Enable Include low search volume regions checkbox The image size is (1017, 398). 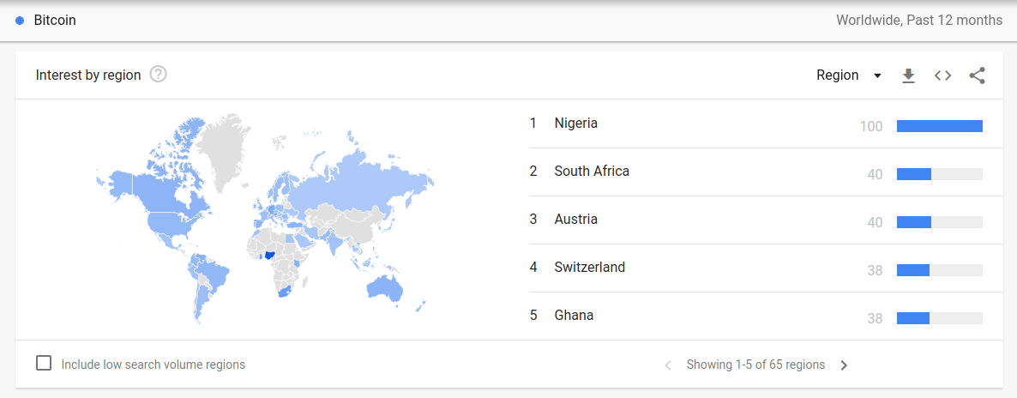coord(44,363)
